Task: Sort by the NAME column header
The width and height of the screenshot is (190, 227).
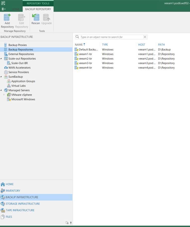Action: click(79, 44)
